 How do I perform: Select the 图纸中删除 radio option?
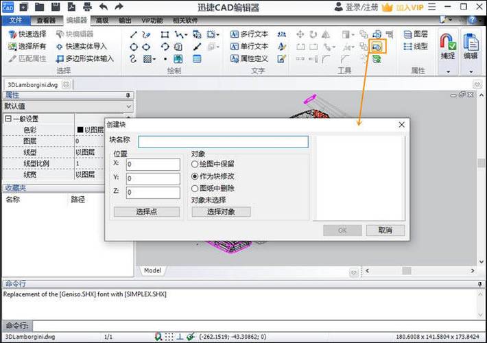tap(195, 188)
